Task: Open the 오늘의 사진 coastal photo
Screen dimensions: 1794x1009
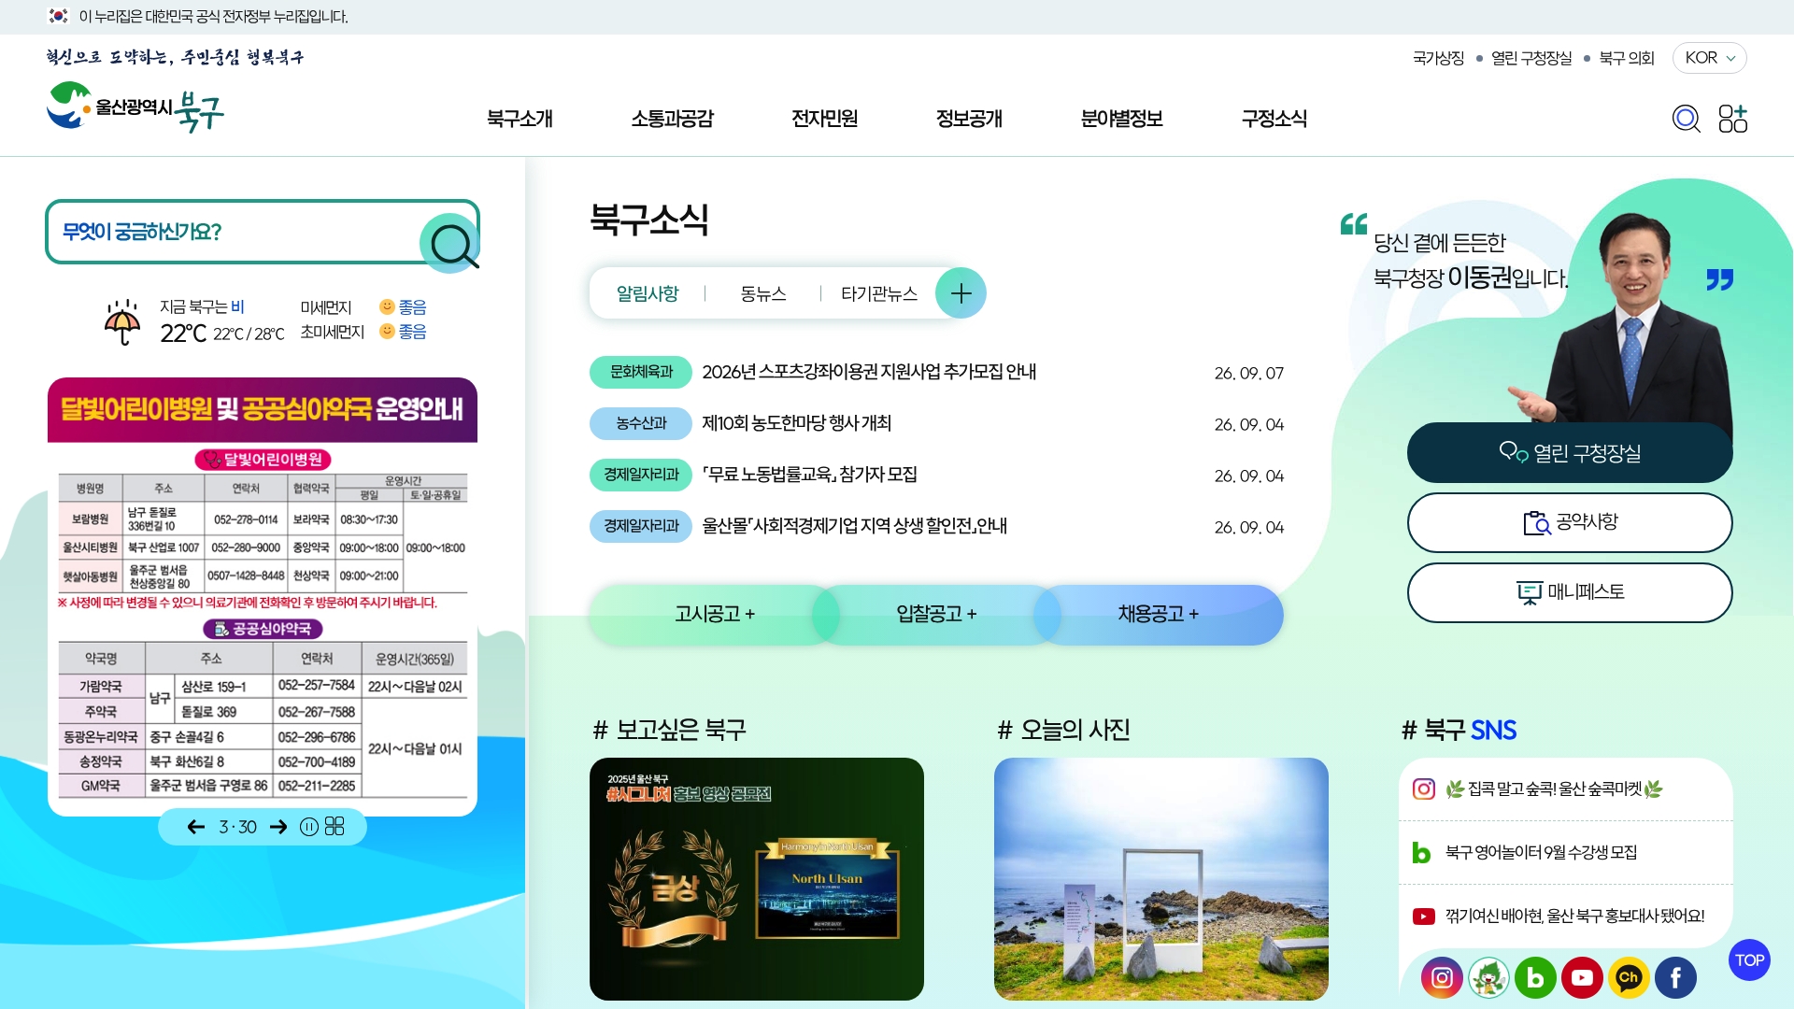Action: click(x=1160, y=879)
